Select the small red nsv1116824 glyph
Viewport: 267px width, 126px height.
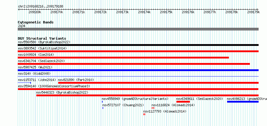tap(153, 108)
